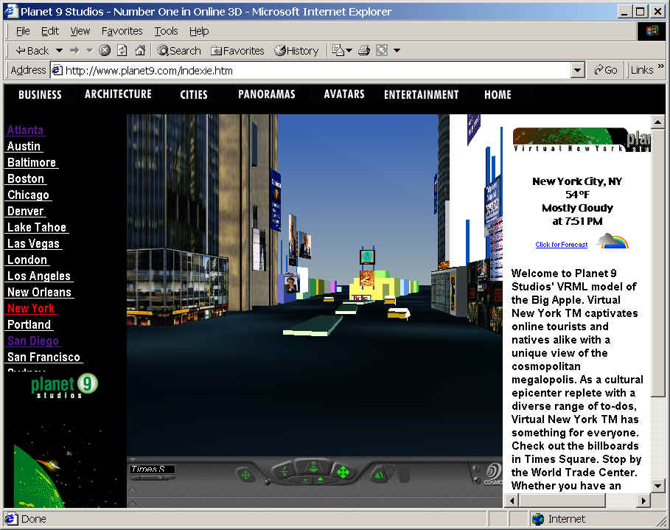Open the Search toolbar button
Viewport: 670px width, 530px height.
tap(178, 51)
